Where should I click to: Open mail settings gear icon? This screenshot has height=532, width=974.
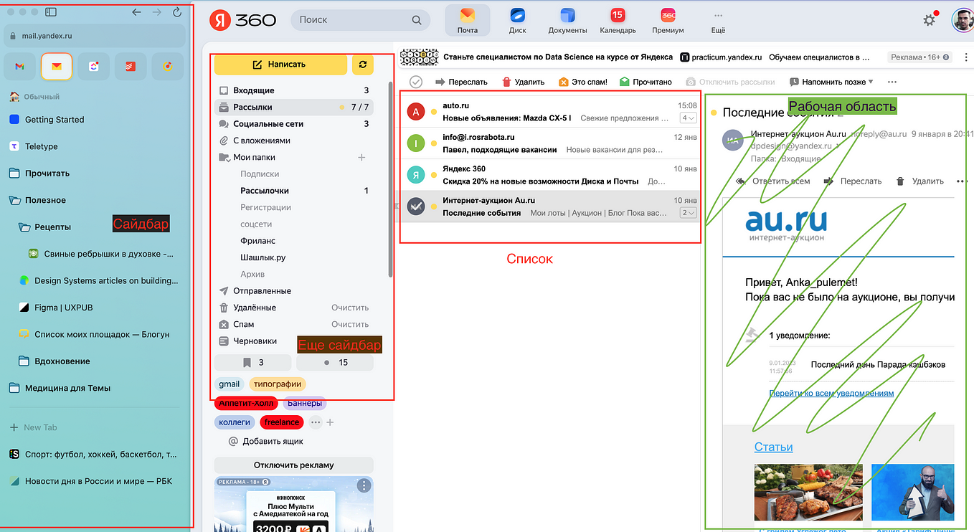(x=930, y=20)
